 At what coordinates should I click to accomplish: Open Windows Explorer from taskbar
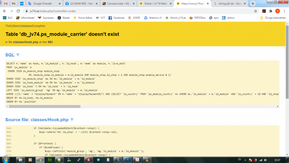click(x=21, y=160)
